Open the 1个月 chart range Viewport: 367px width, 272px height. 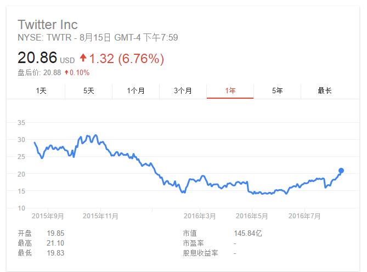point(135,90)
